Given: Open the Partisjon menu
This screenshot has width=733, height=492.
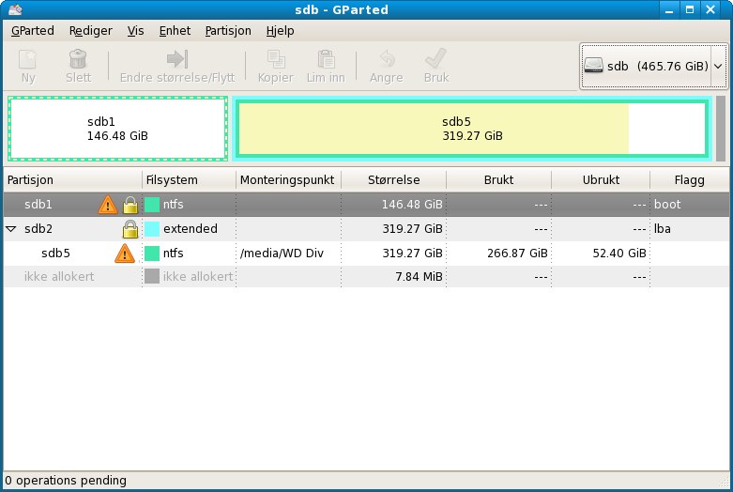Looking at the screenshot, I should point(228,31).
